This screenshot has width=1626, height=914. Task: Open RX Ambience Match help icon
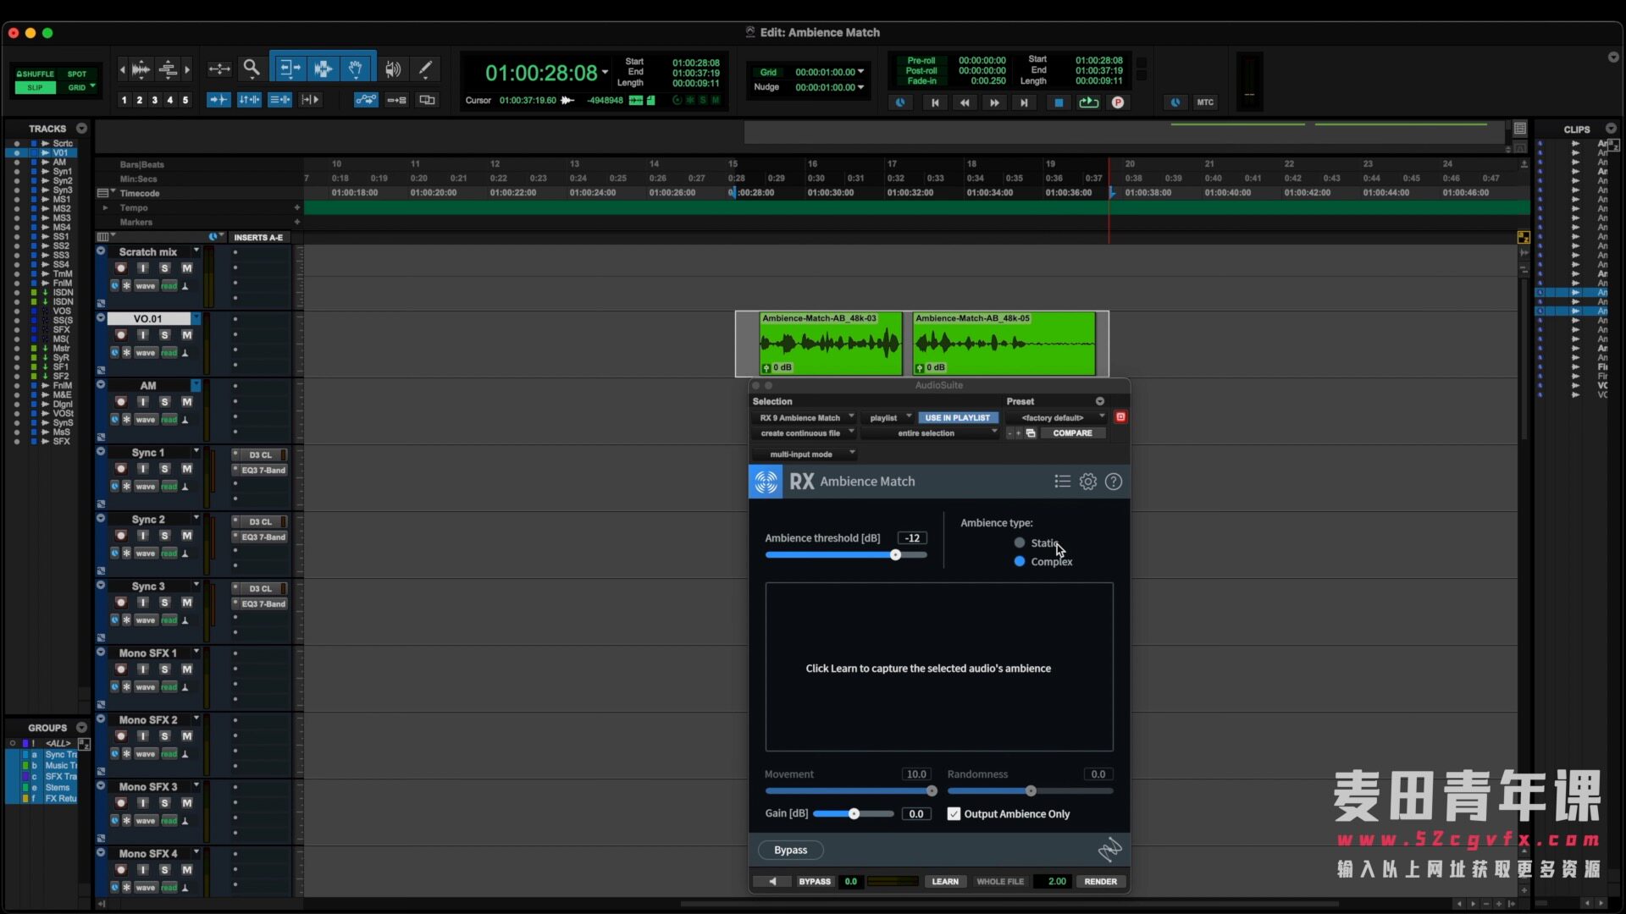click(x=1114, y=482)
